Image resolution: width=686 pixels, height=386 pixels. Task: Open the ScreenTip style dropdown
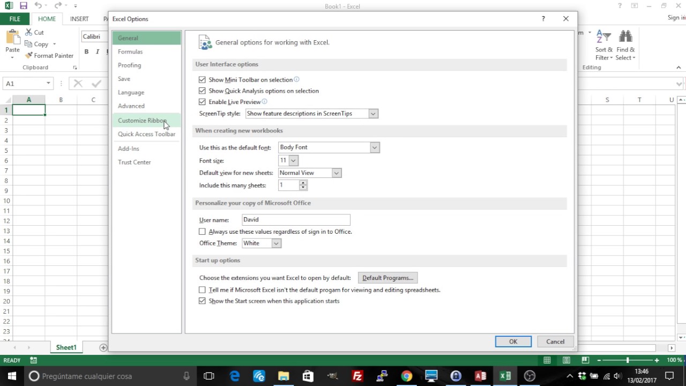(373, 114)
